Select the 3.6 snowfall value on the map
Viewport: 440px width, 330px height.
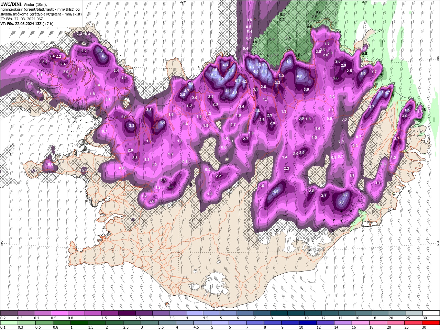click(301, 118)
